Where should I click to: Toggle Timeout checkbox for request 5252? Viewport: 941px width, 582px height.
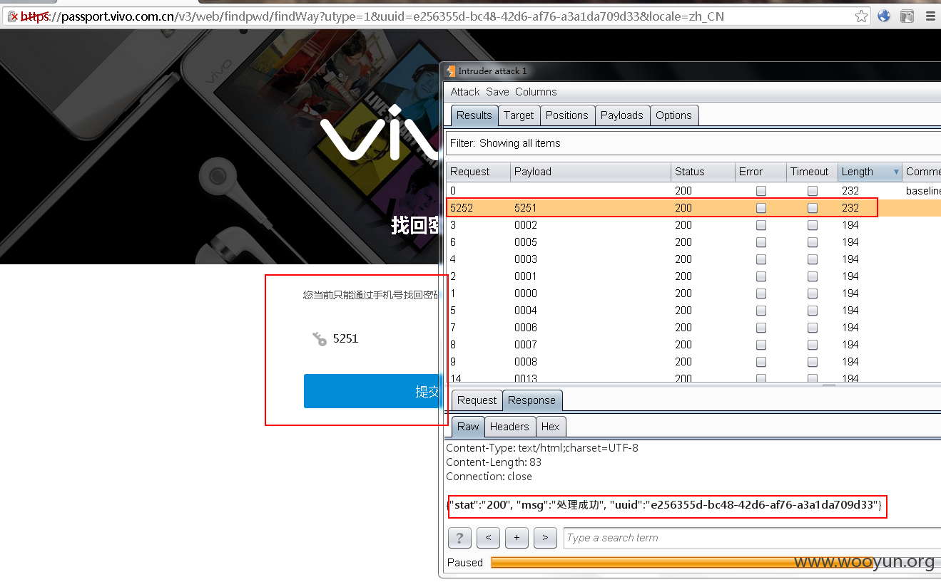click(813, 208)
